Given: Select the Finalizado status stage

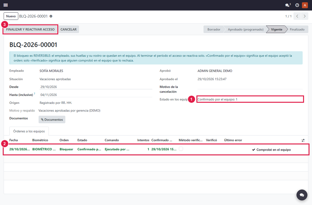Looking at the screenshot, I should coord(297,29).
